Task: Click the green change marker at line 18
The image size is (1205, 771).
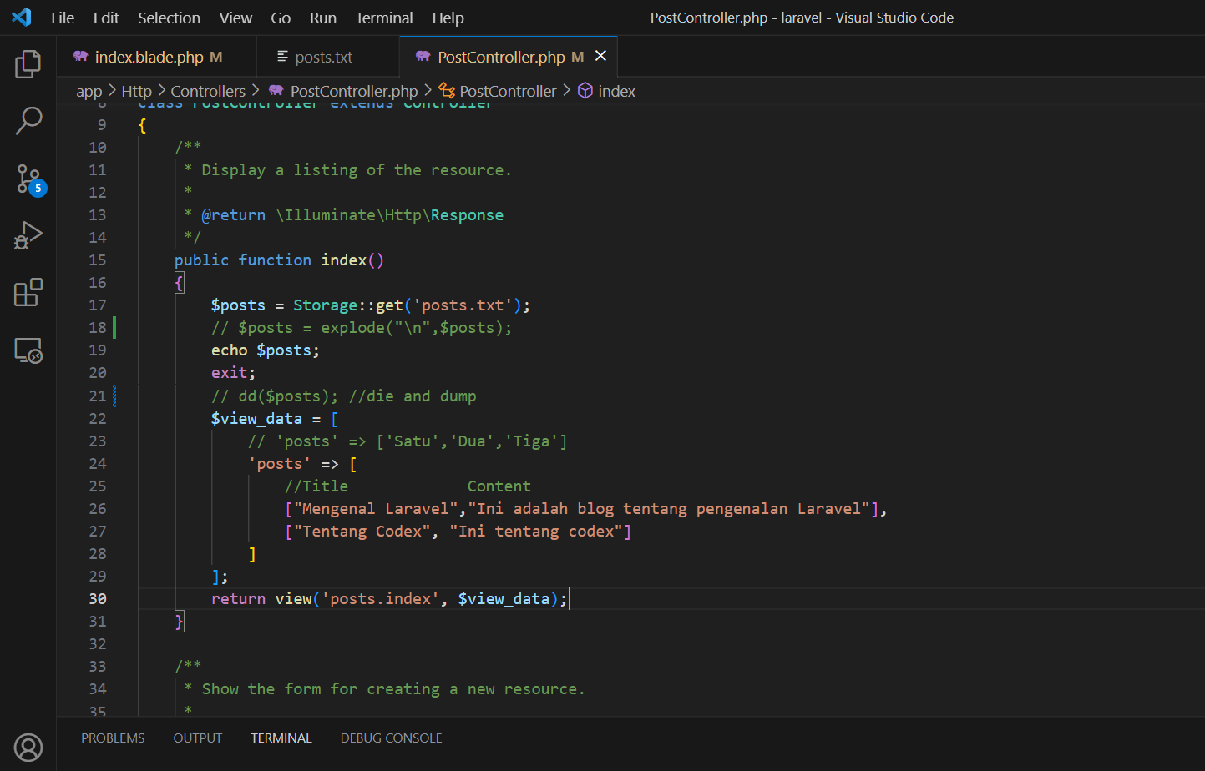Action: click(114, 328)
